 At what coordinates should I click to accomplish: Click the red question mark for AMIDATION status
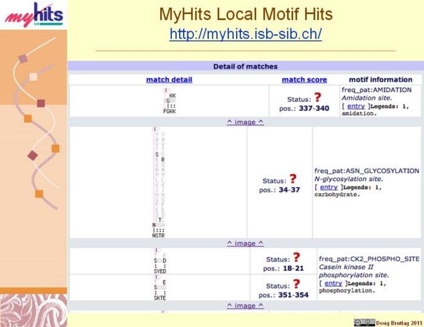[x=317, y=97]
